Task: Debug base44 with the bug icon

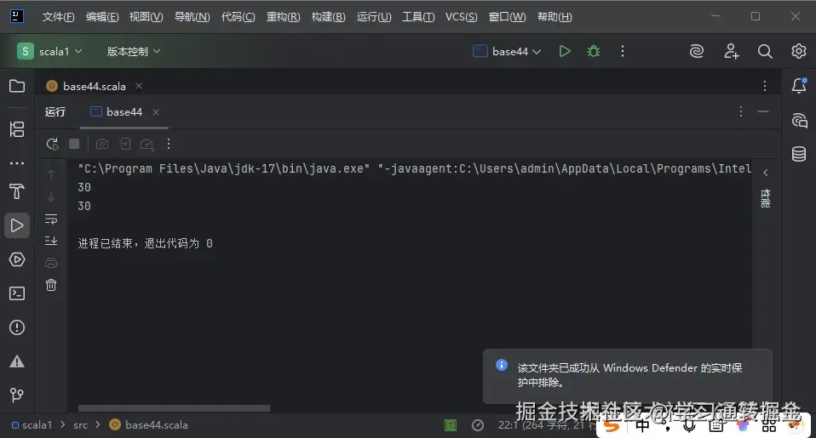Action: (594, 51)
